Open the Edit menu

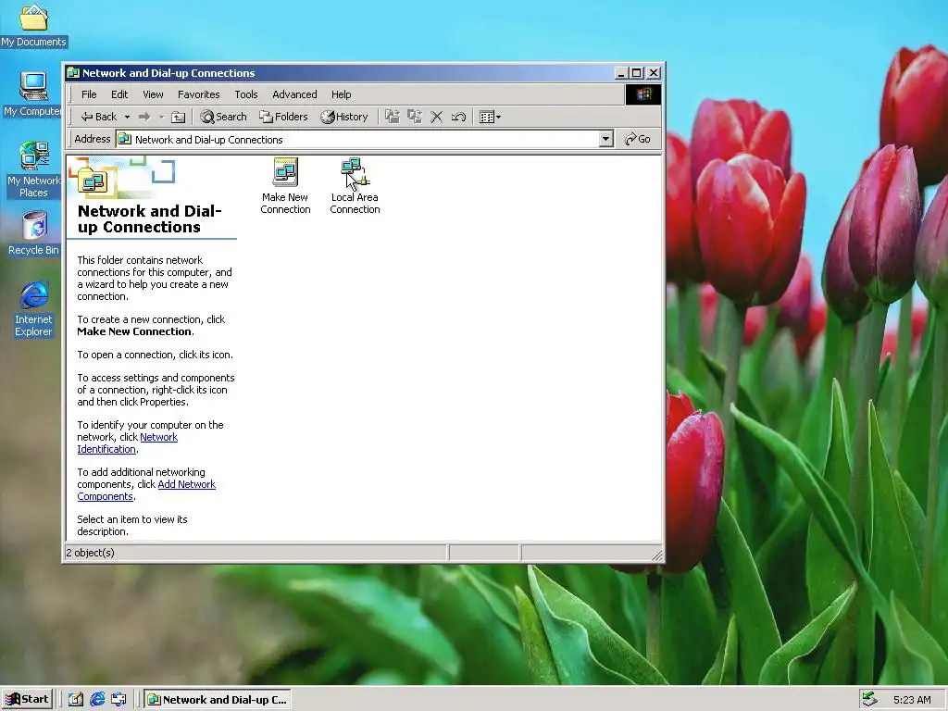[x=119, y=94]
